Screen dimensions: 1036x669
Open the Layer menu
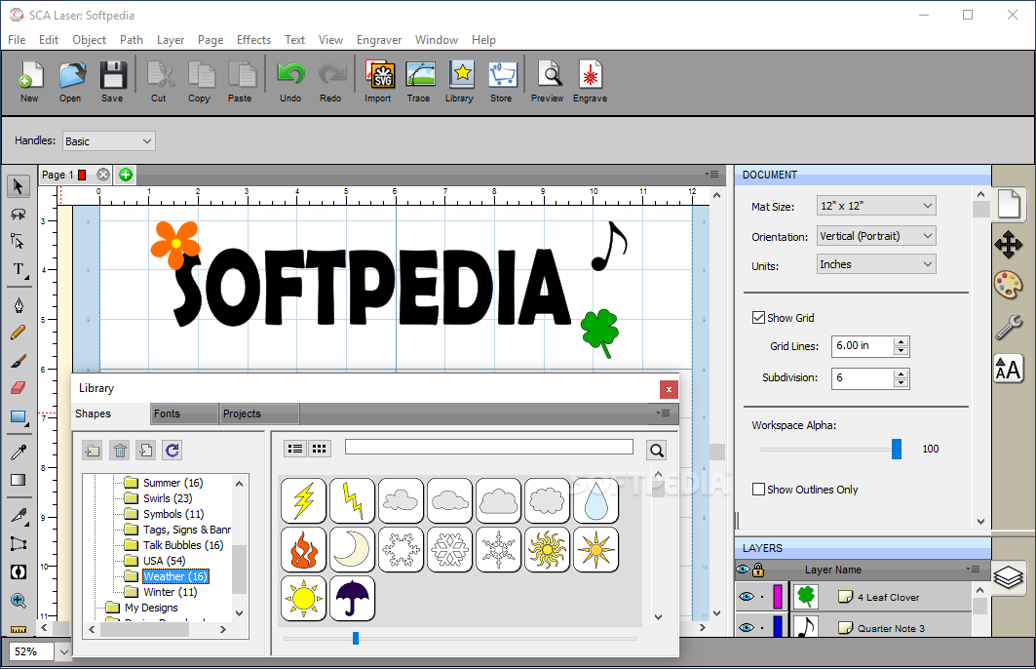click(171, 40)
